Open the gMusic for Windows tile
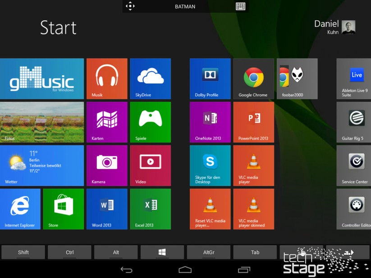This screenshot has height=278, width=371. (x=42, y=79)
